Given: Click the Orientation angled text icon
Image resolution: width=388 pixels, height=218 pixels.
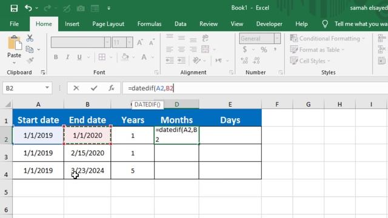Looking at the screenshot, I should (196, 60).
